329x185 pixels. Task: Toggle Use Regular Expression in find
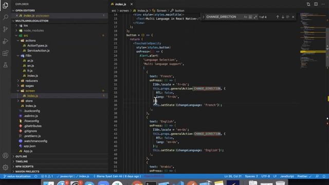[255, 17]
